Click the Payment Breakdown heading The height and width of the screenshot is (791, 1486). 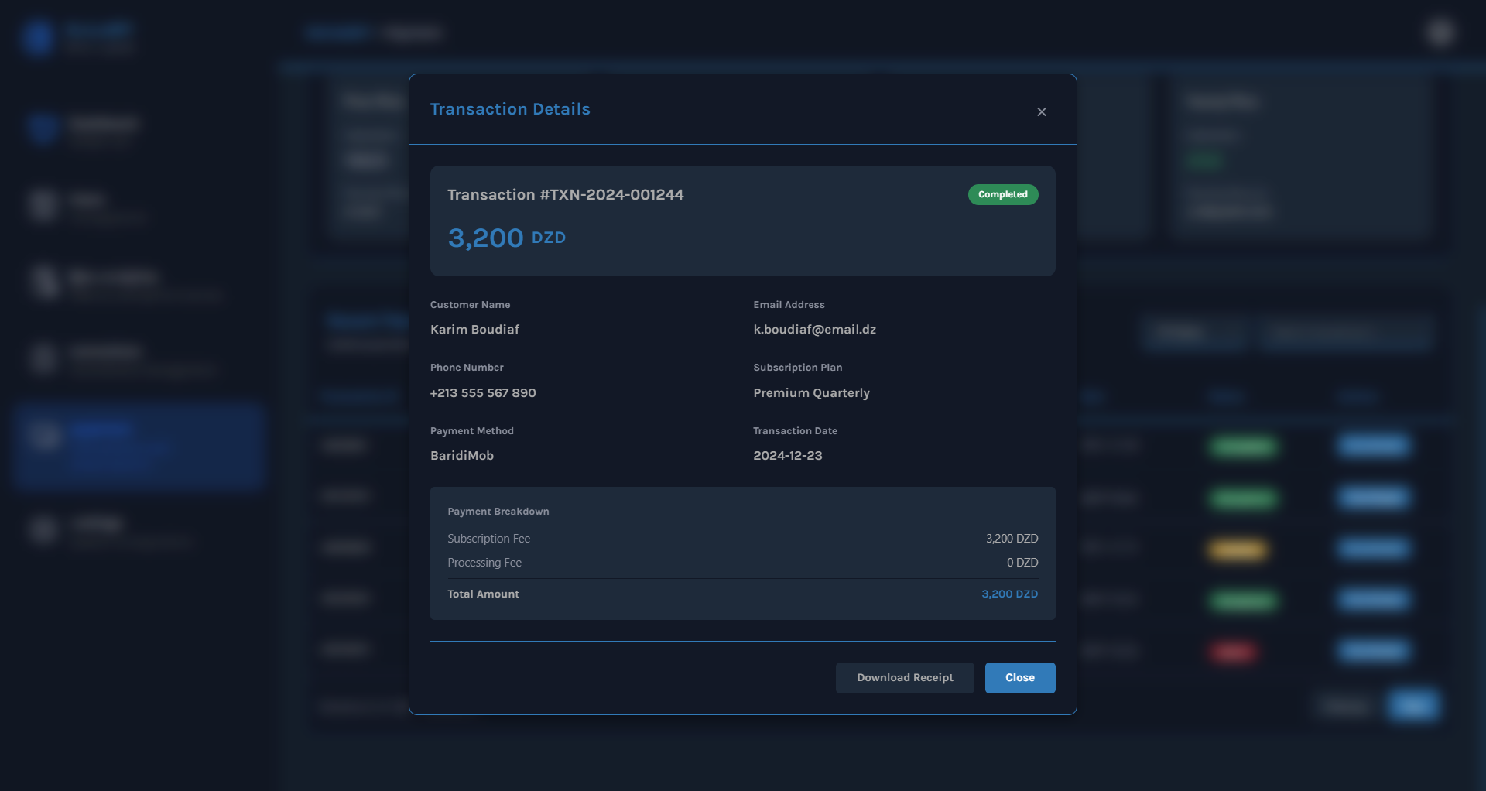(498, 512)
